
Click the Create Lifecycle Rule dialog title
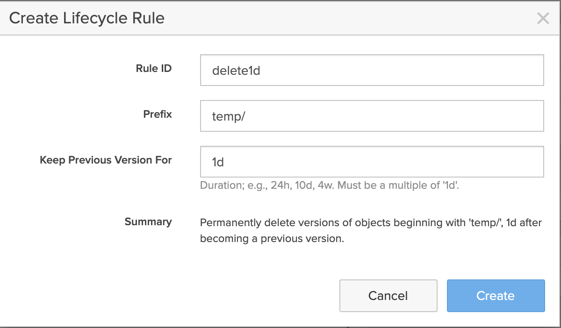point(87,18)
